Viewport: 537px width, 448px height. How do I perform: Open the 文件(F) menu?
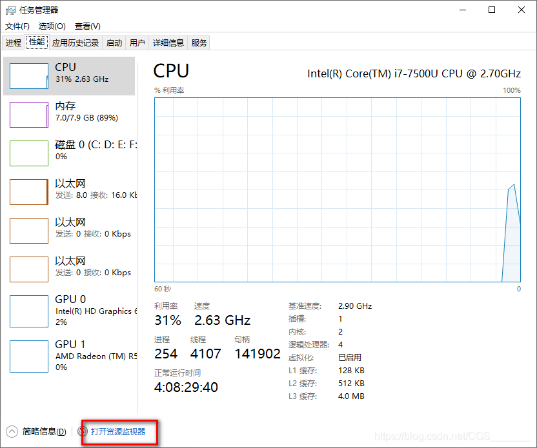tap(17, 26)
